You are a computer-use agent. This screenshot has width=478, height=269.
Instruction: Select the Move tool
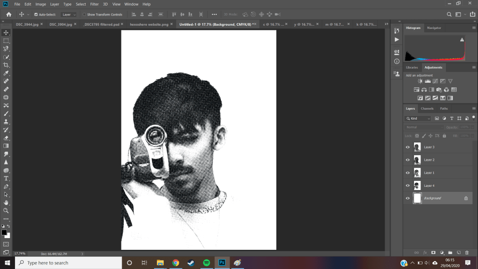(x=6, y=32)
